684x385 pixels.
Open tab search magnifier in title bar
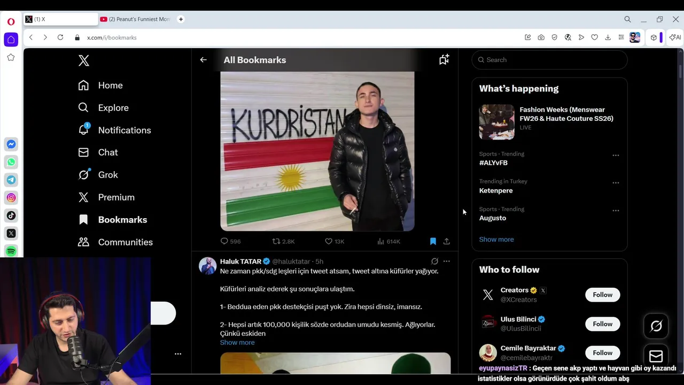(627, 19)
